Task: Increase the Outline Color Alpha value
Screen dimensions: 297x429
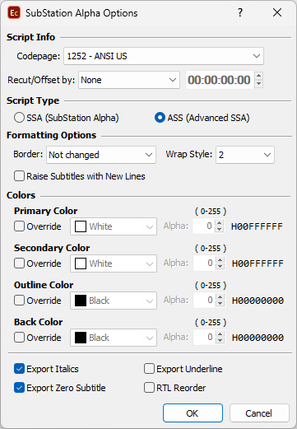Action: tap(220, 296)
